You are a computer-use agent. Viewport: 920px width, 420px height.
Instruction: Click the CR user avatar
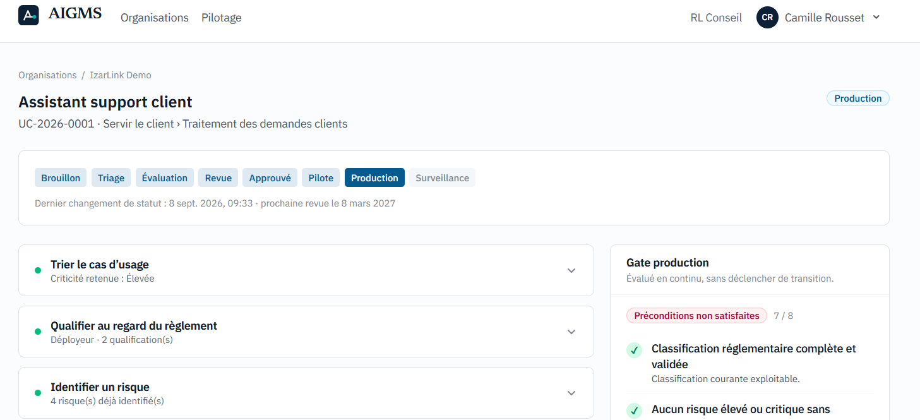(x=767, y=17)
